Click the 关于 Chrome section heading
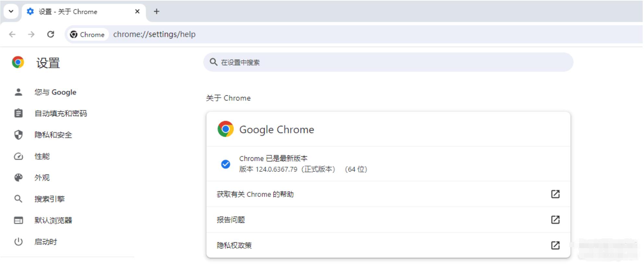This screenshot has height=264, width=644. [x=228, y=98]
